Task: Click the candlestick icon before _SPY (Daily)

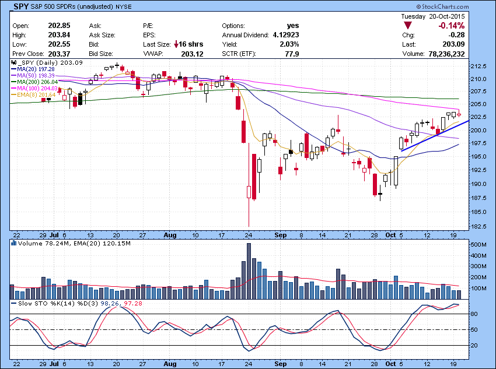Action: (13, 62)
